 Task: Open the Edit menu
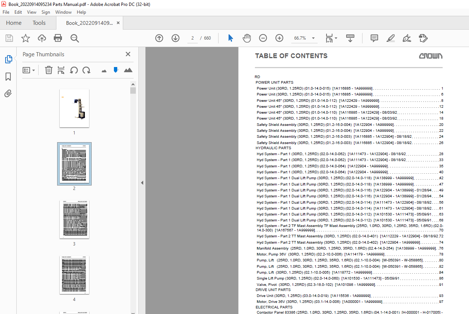(x=18, y=12)
